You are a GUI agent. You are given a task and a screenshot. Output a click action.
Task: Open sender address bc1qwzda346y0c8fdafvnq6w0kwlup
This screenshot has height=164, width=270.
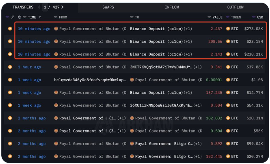coord(90,80)
